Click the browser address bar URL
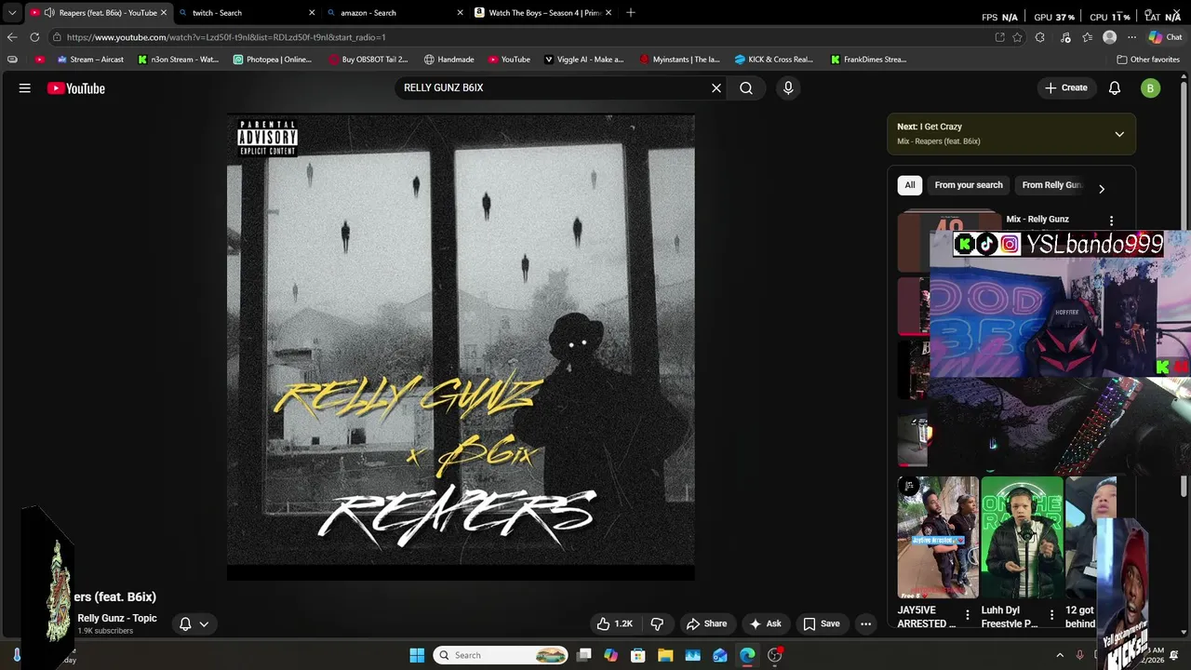Viewport: 1191px width, 670px height. tap(226, 37)
